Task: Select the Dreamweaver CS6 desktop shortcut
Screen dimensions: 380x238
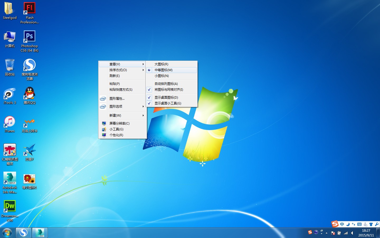Action: 9,211
